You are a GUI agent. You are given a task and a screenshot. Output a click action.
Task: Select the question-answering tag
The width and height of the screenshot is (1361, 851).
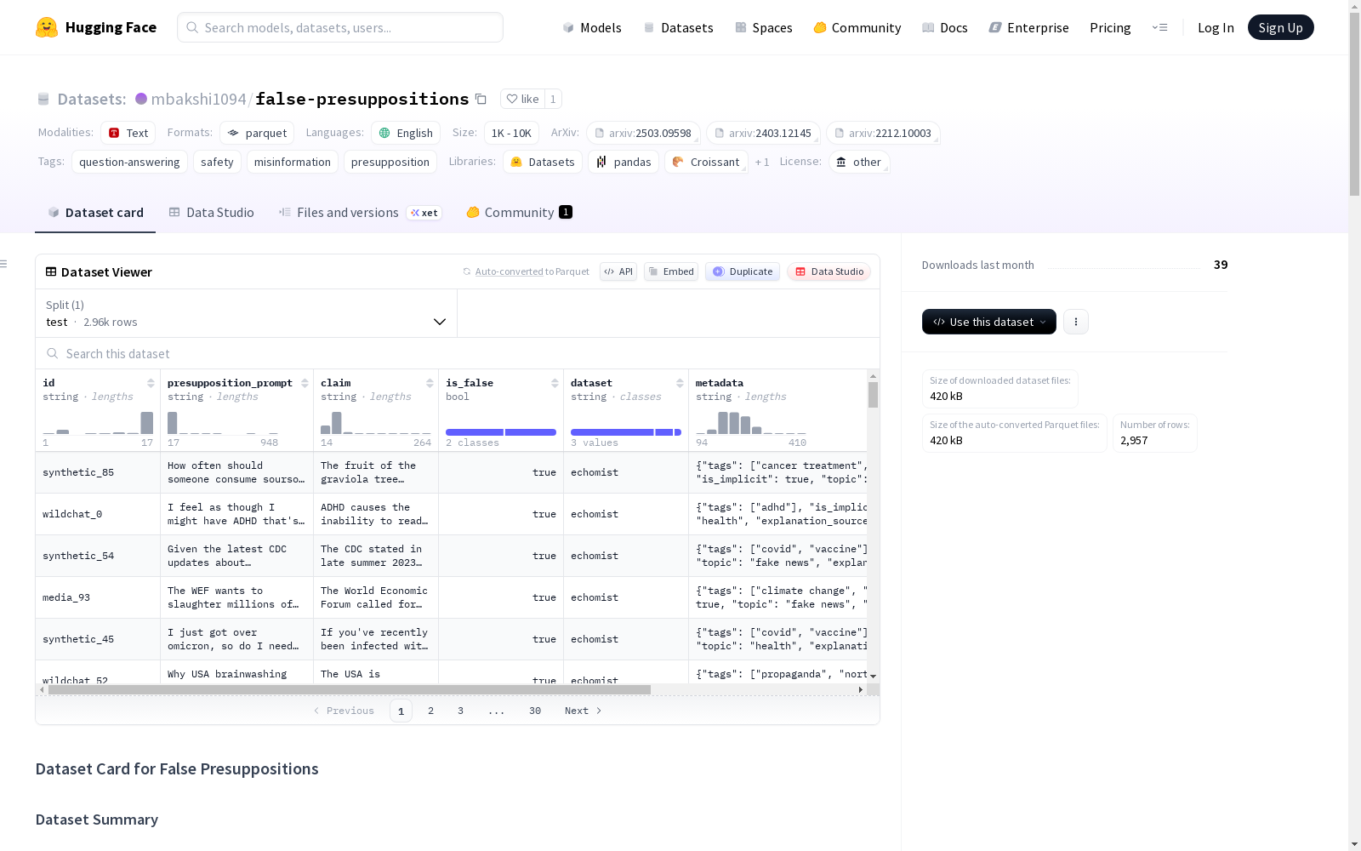129,162
